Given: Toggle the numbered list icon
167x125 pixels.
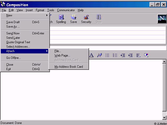Looking at the screenshot, I should 115,55.
